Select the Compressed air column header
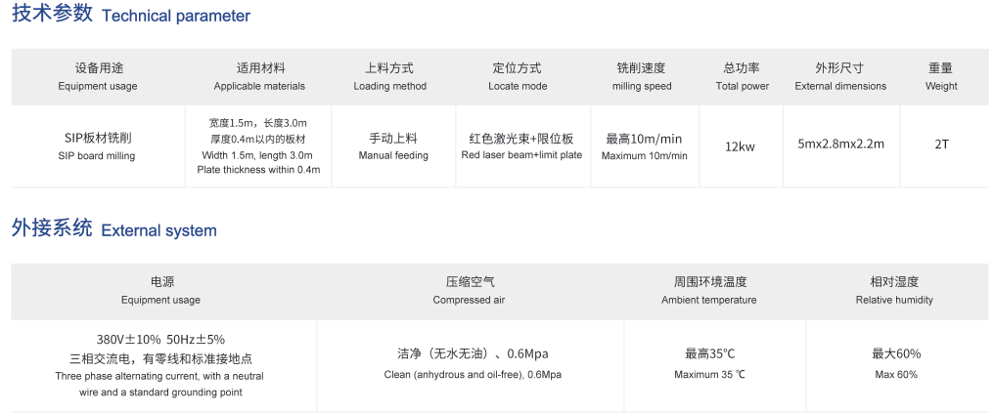This screenshot has width=993, height=413. pyautogui.click(x=470, y=290)
